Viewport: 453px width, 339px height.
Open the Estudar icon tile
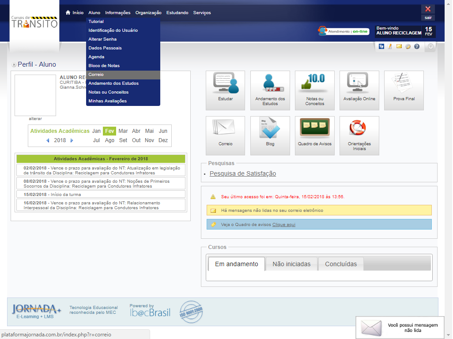pos(225,90)
